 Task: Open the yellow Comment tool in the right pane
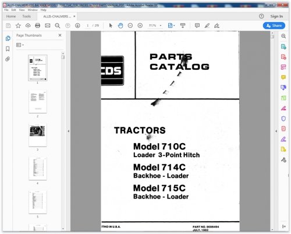283,77
